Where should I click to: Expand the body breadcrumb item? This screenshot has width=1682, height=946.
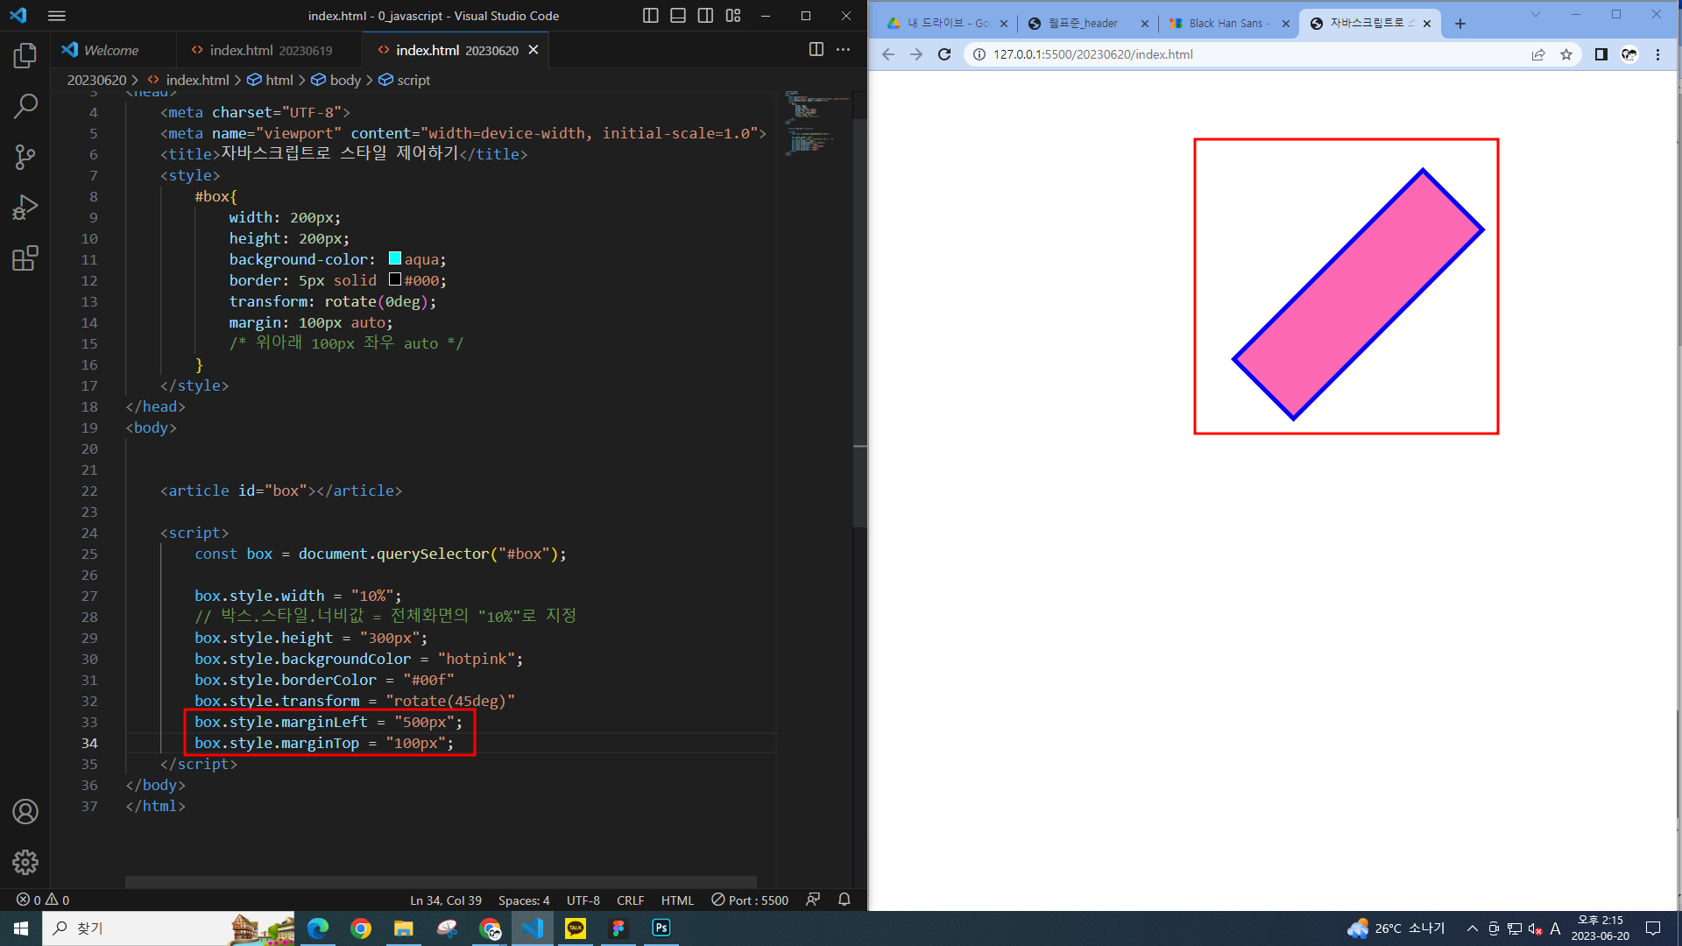tap(344, 80)
